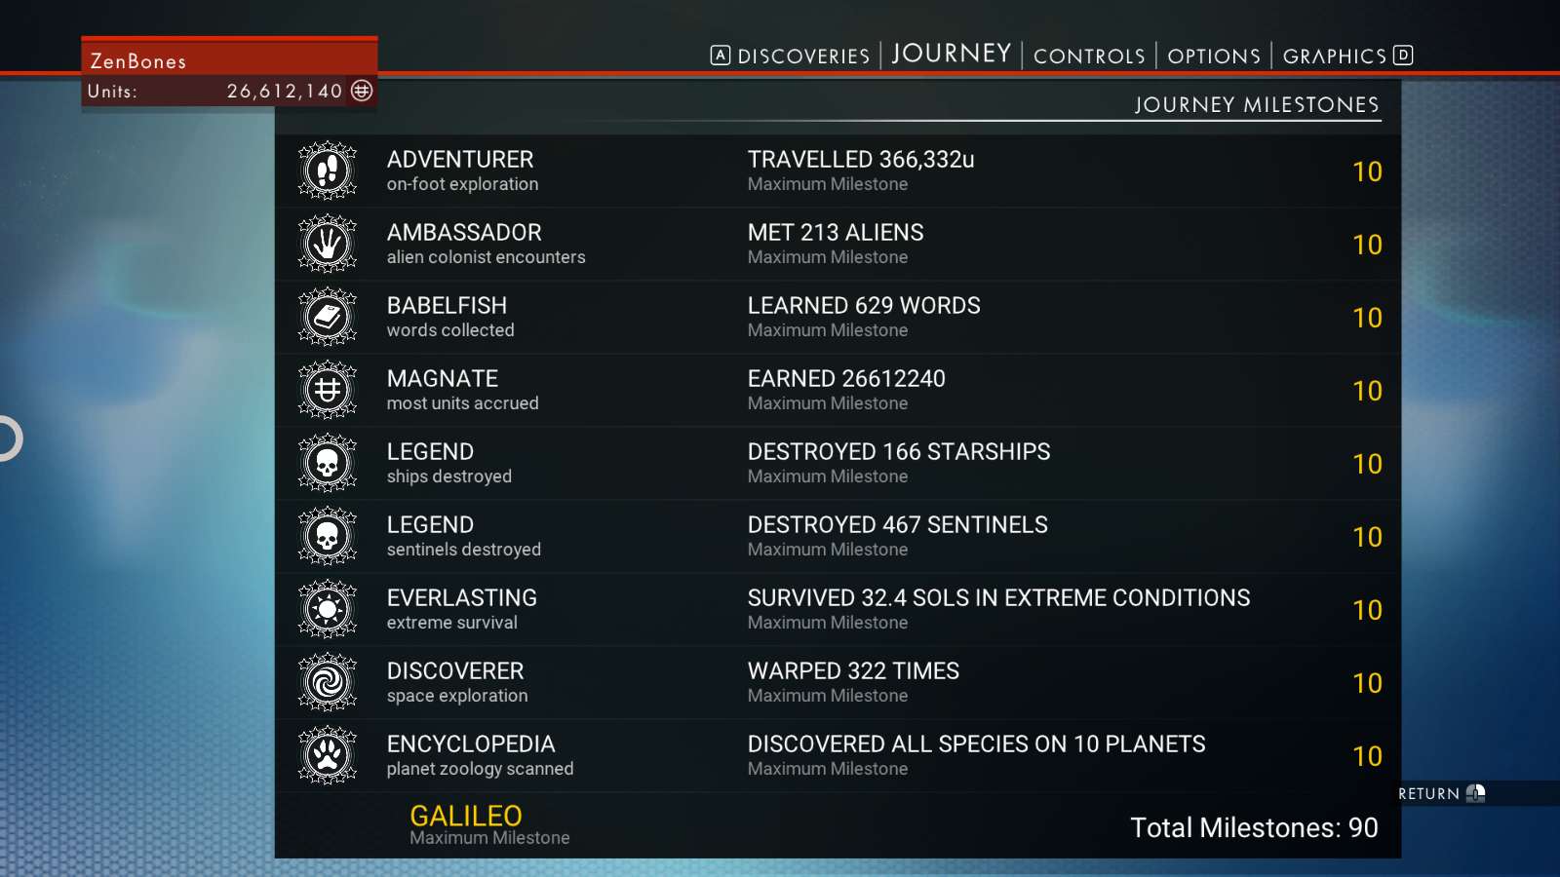
Task: Click the DESTROYED 467 SENTINELS text
Action: (x=898, y=524)
